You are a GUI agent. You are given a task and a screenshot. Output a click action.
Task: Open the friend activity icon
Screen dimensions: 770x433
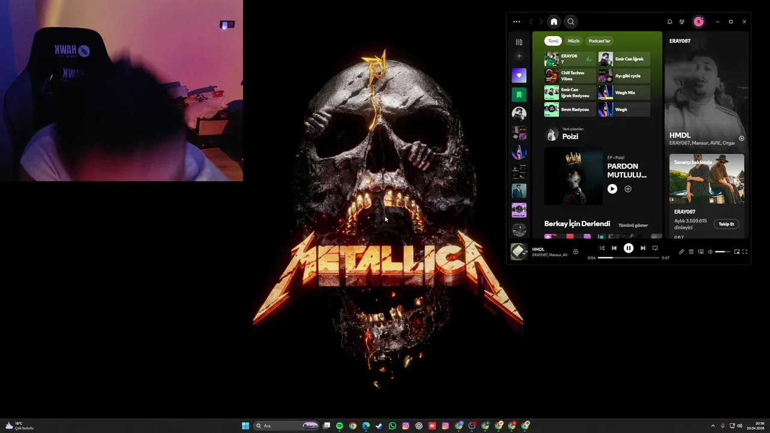click(682, 22)
